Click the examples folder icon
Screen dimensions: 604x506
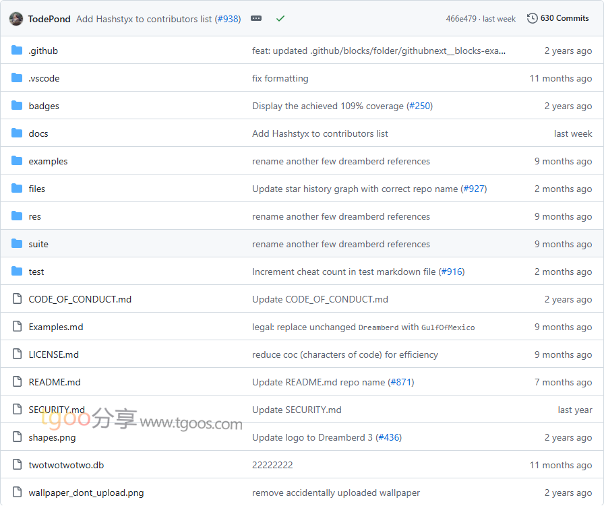pyautogui.click(x=17, y=161)
